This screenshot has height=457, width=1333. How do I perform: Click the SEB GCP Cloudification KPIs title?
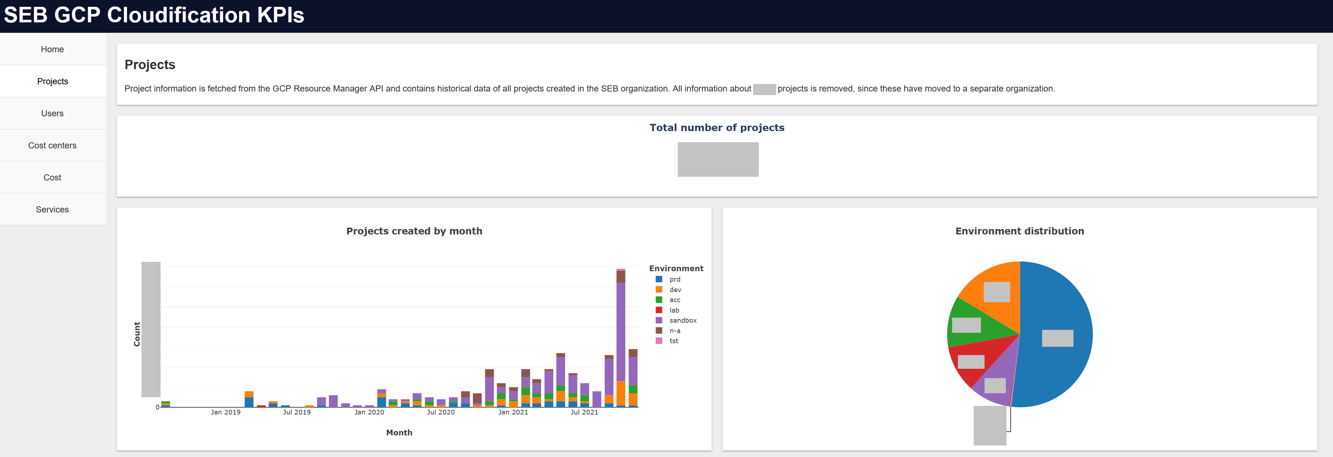tap(154, 15)
